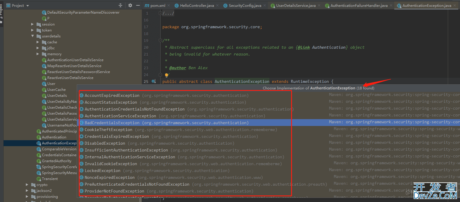Click RuntimeException in the class declaration
460x202 pixels.
(x=310, y=81)
